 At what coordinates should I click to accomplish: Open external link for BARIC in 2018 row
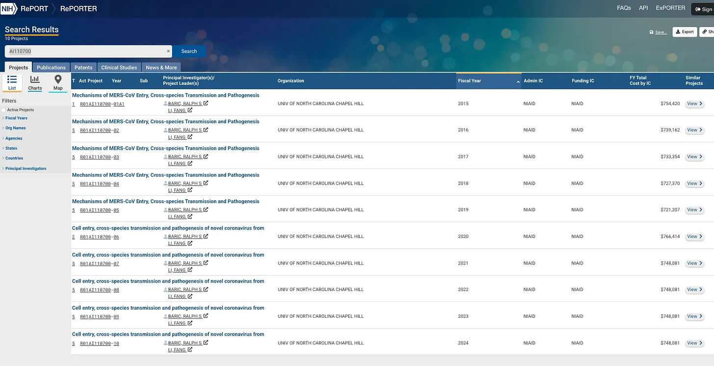[x=206, y=183]
